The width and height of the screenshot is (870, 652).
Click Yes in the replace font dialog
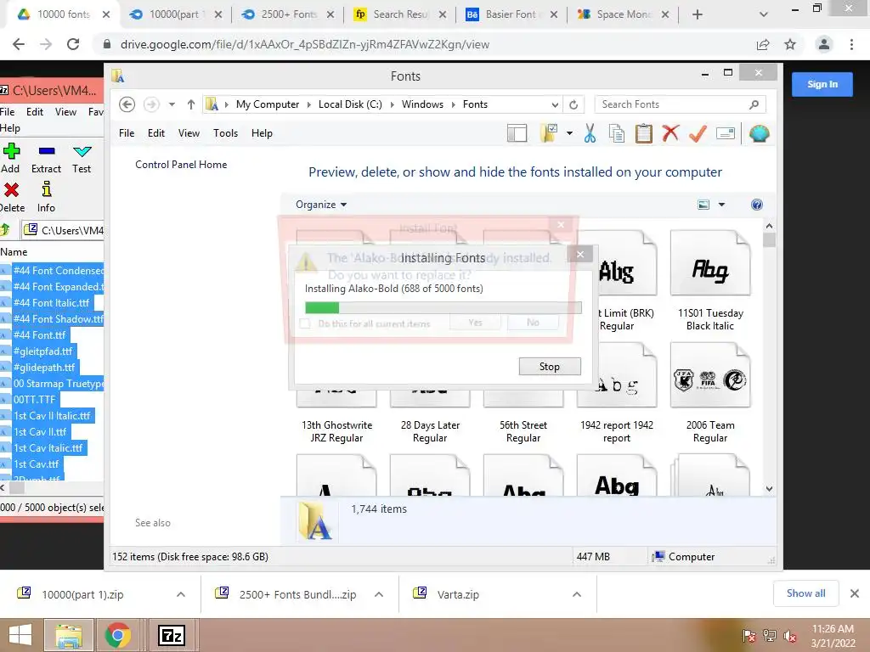(x=476, y=322)
